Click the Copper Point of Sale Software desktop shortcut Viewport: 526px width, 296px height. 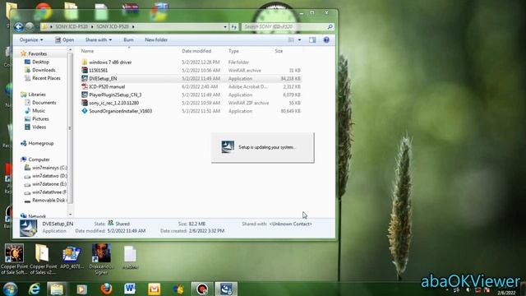14,259
